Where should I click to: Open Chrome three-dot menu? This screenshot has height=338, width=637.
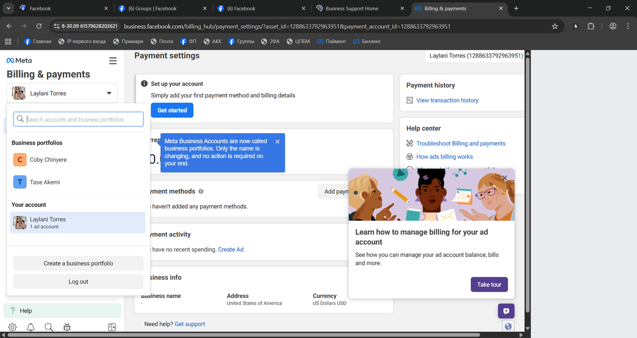[628, 26]
